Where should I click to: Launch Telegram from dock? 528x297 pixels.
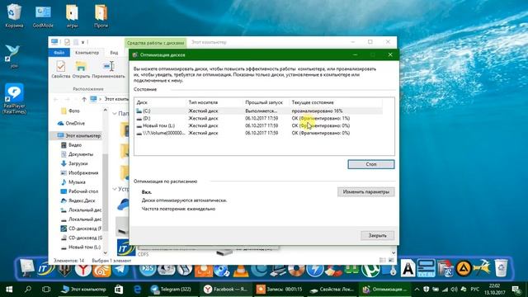[120, 270]
